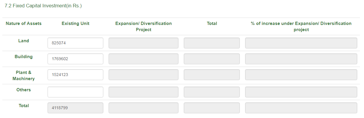
Task: Click the Building row Total field
Action: pos(212,59)
